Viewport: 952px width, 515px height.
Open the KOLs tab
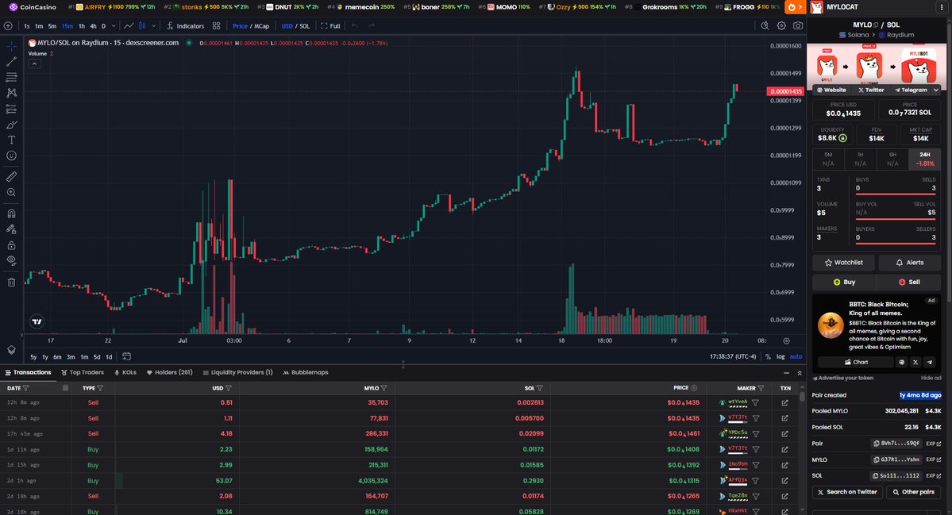click(x=125, y=372)
